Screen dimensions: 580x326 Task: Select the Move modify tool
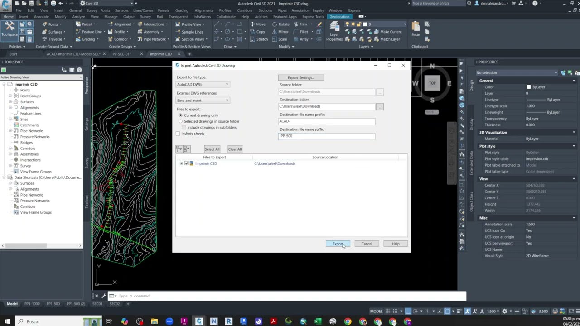(x=257, y=24)
